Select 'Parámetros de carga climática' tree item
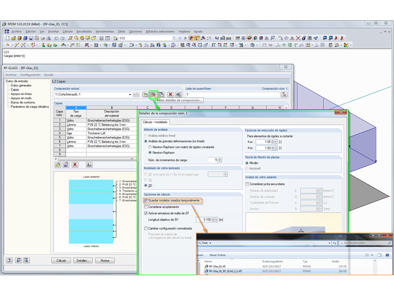 click(30, 107)
